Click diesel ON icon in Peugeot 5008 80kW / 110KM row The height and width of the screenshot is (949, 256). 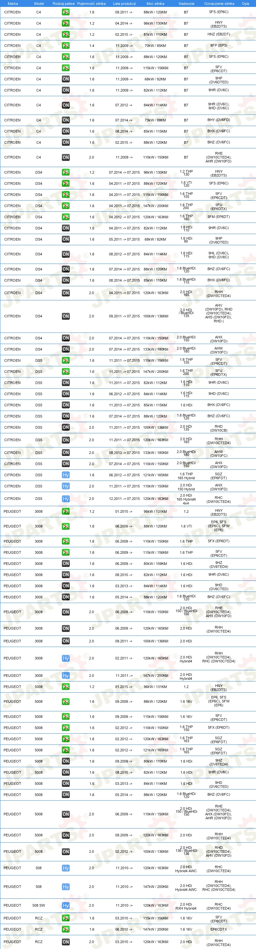66,761
